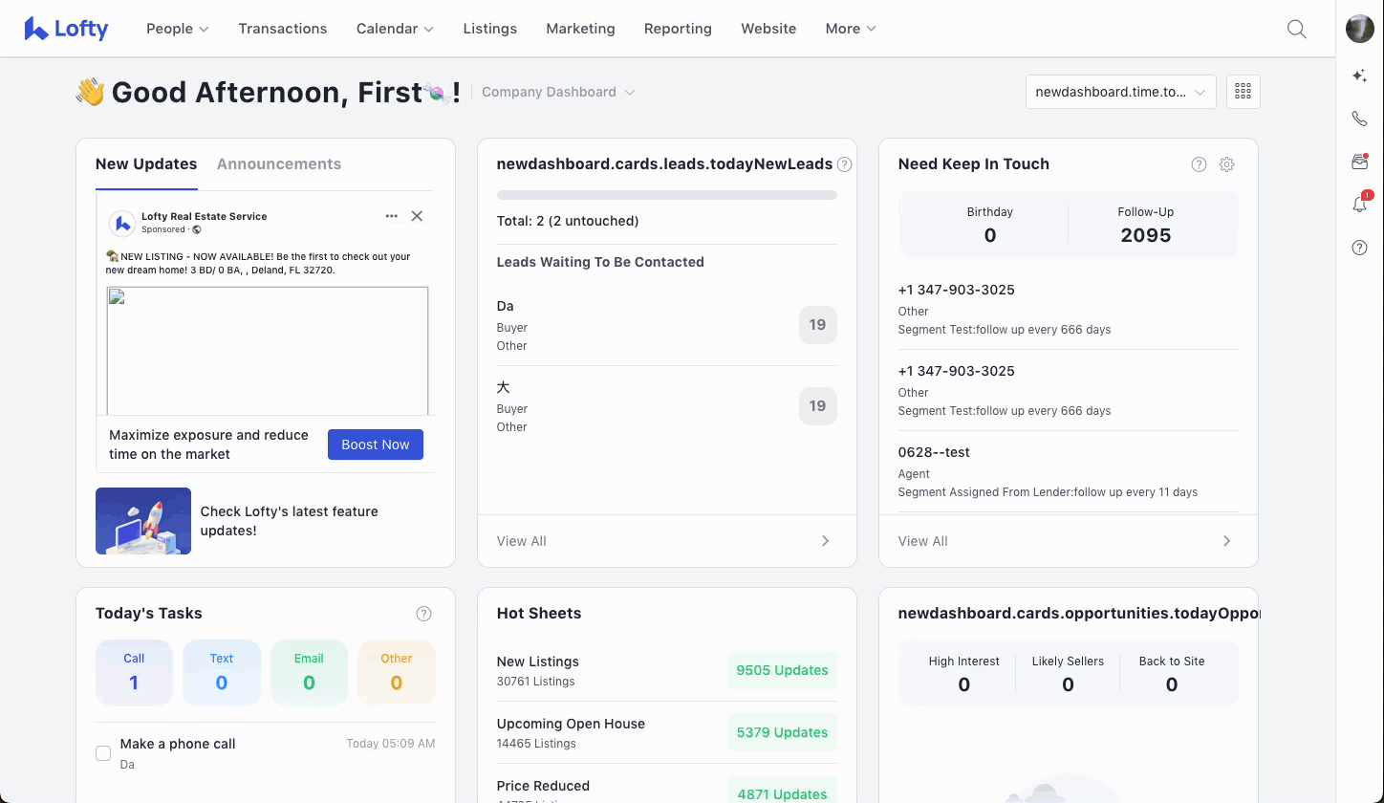The height and width of the screenshot is (803, 1384).
Task: Open the Company Dashboard switcher
Action: pos(558,92)
